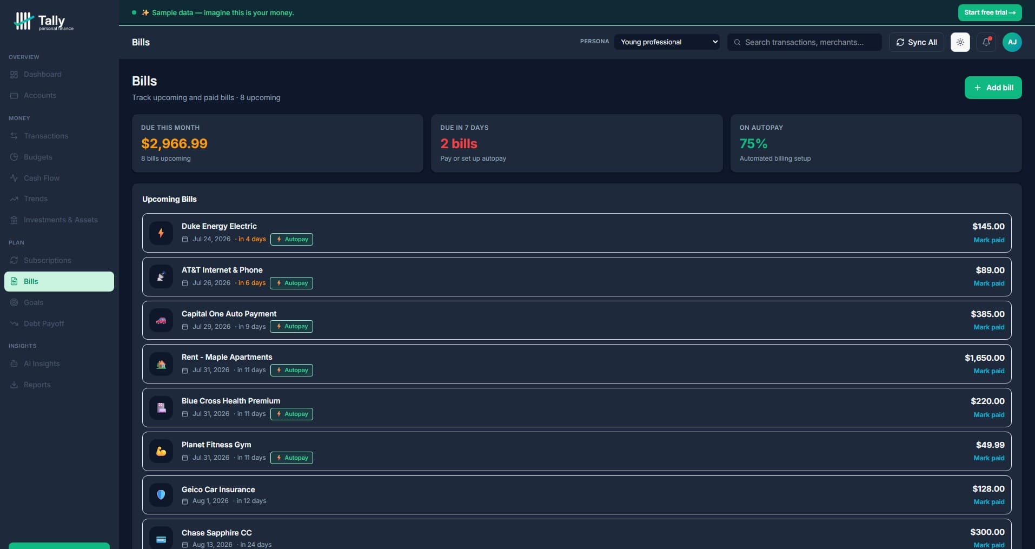The width and height of the screenshot is (1035, 549).
Task: Click the Sample data banner text
Action: pos(223,12)
